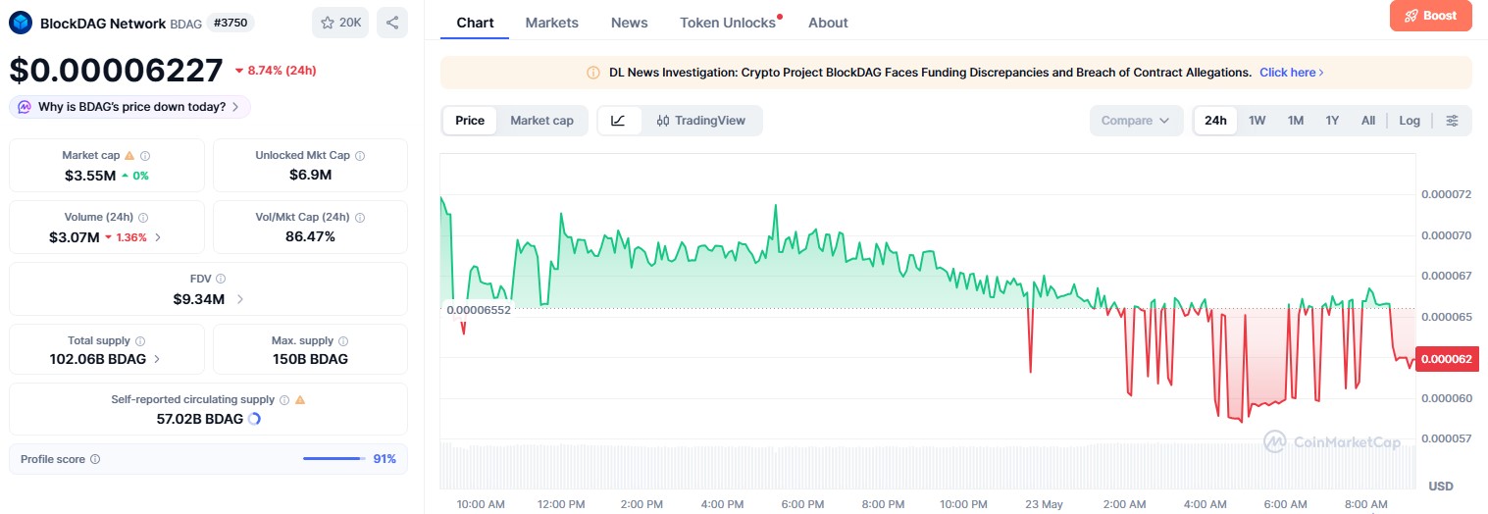Click the USD currency label on chart axis
The height and width of the screenshot is (514, 1488).
[1441, 486]
